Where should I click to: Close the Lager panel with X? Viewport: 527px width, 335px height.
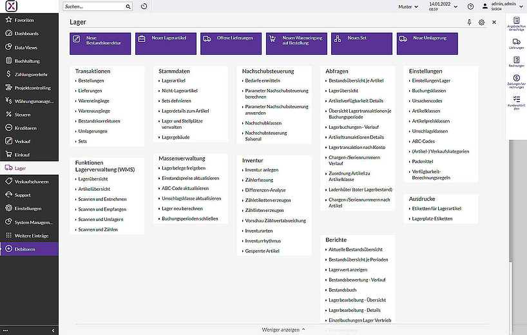[x=494, y=22]
